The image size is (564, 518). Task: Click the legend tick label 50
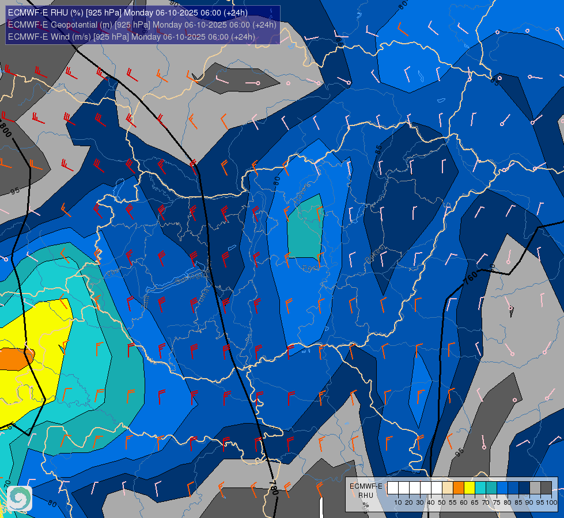click(442, 502)
